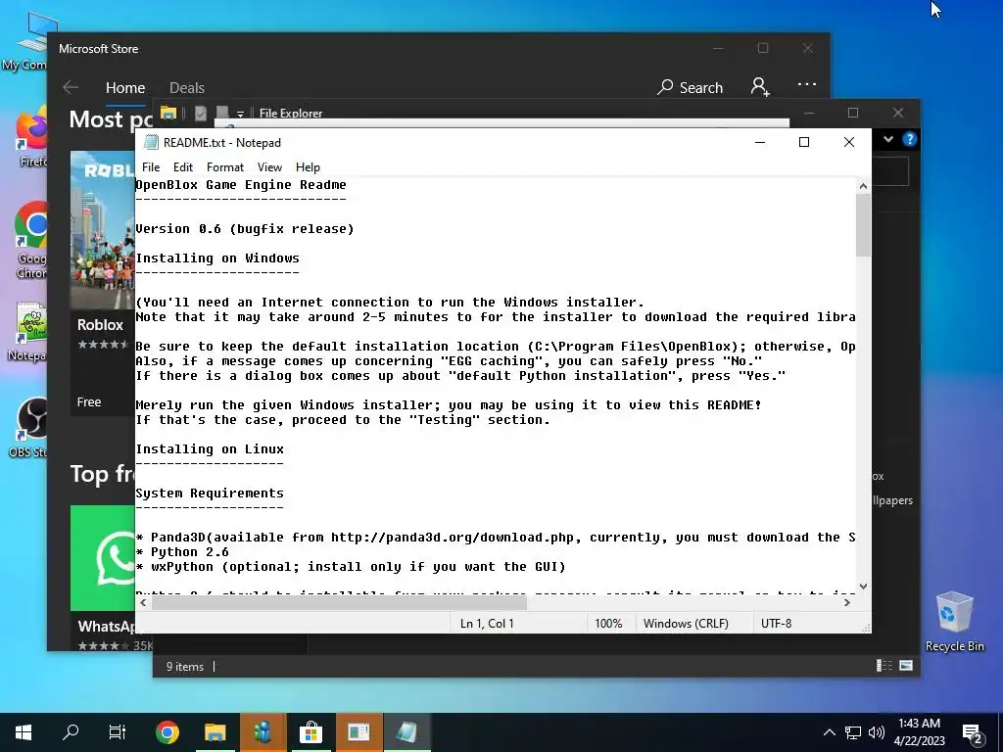Open the Notepad Format menu
Viewport: 1003px width, 752px height.
225,166
